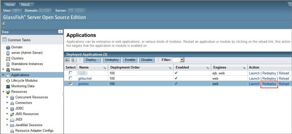The width and height of the screenshot is (292, 134).
Task: Click the globe icon under the GlassFish title
Action: pos(4,24)
